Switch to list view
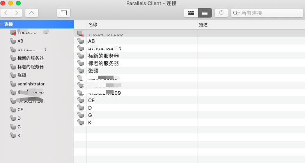The image size is (305, 163). tap(205, 13)
